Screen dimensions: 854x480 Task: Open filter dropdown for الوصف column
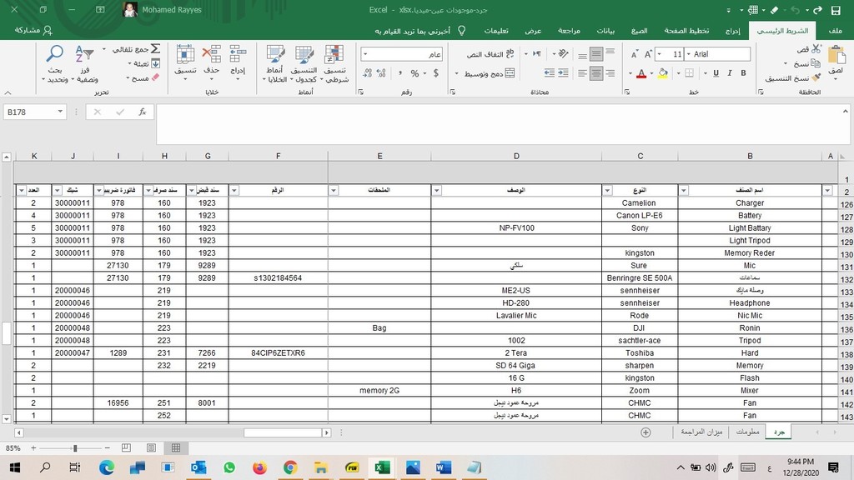[x=436, y=190]
